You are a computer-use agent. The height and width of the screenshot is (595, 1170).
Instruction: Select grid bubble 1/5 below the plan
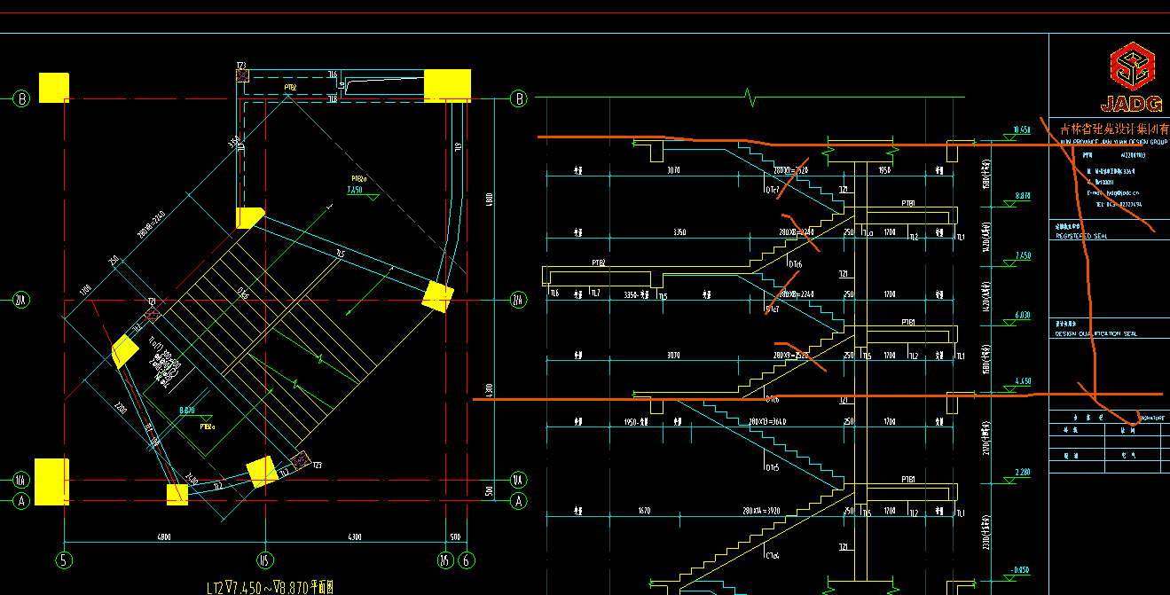[x=264, y=560]
